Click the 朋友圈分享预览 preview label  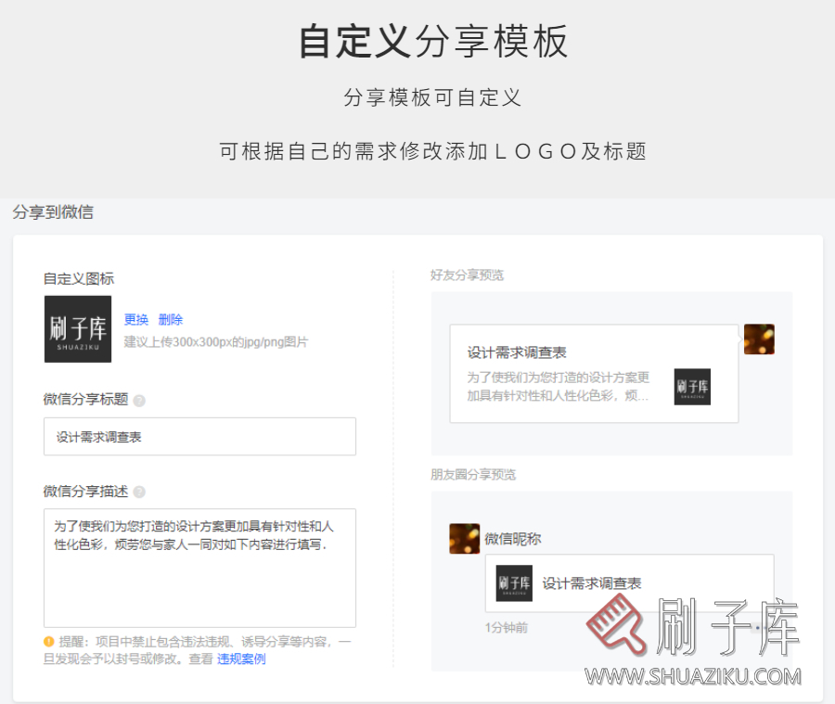[473, 474]
